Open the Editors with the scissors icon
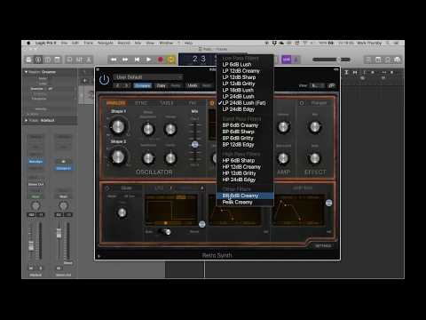 click(x=89, y=60)
